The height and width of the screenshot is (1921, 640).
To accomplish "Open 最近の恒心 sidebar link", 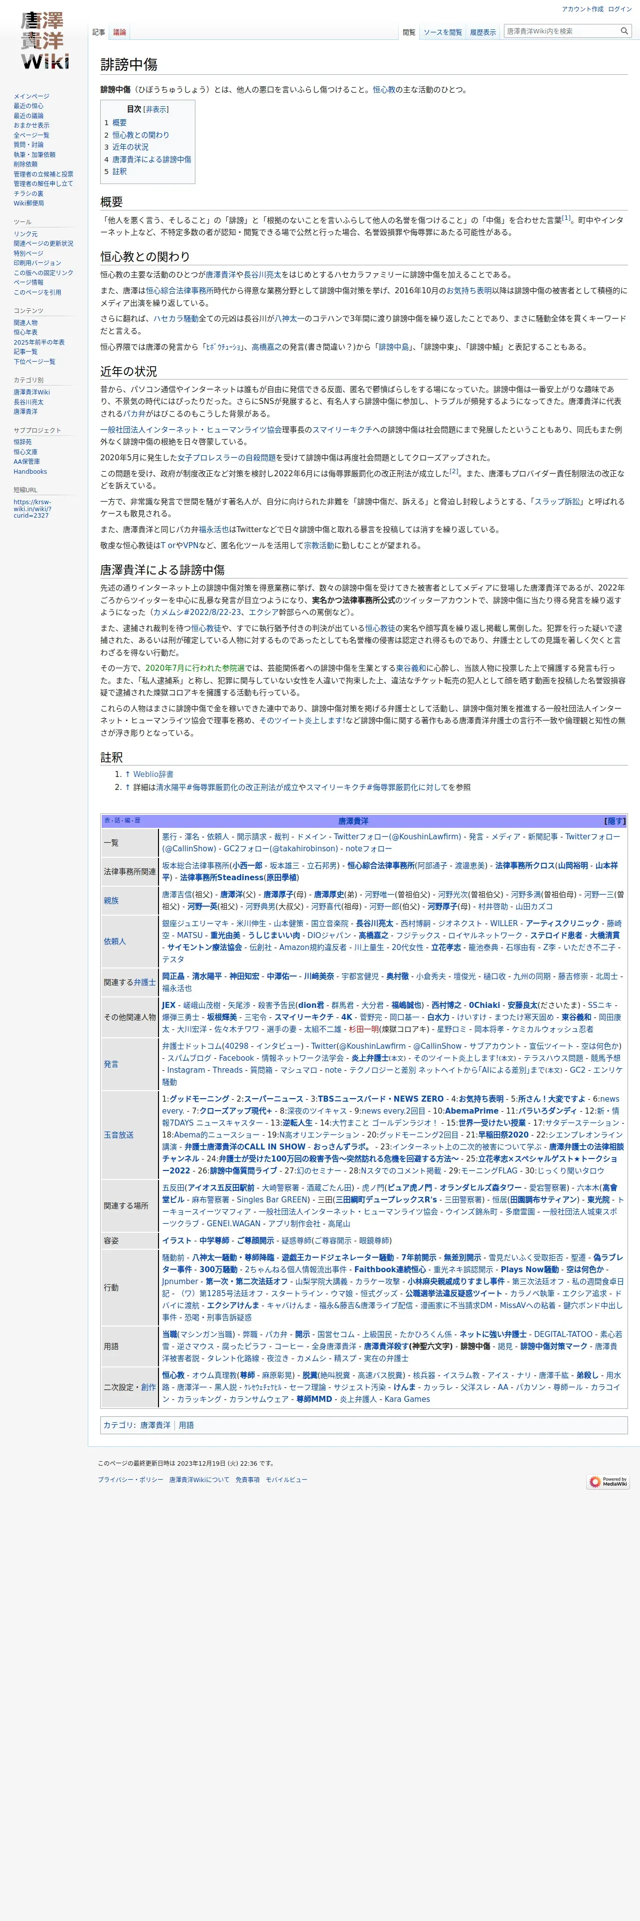I will click(x=28, y=106).
